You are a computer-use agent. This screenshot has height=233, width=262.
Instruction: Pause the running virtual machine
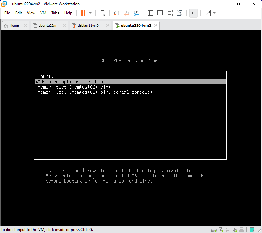(x=83, y=13)
